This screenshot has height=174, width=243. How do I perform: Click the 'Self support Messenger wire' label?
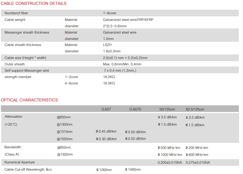click(27, 71)
